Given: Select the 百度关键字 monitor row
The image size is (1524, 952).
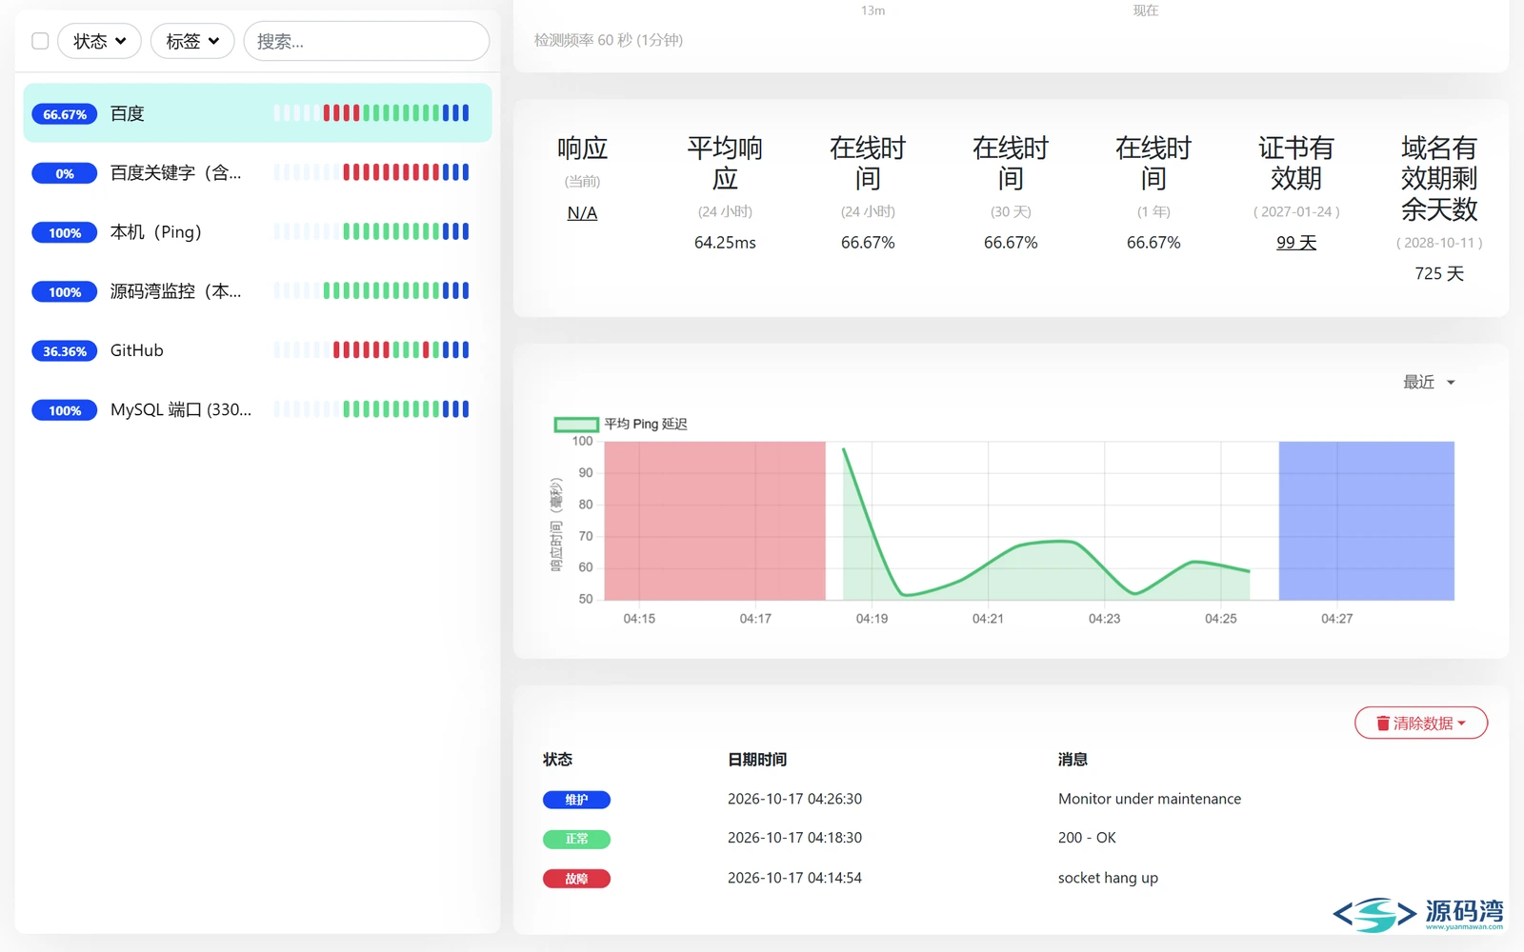Looking at the screenshot, I should [257, 172].
